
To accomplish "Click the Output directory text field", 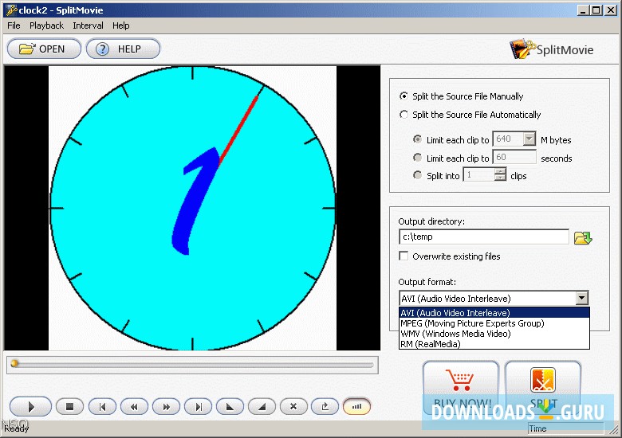I will 483,237.
